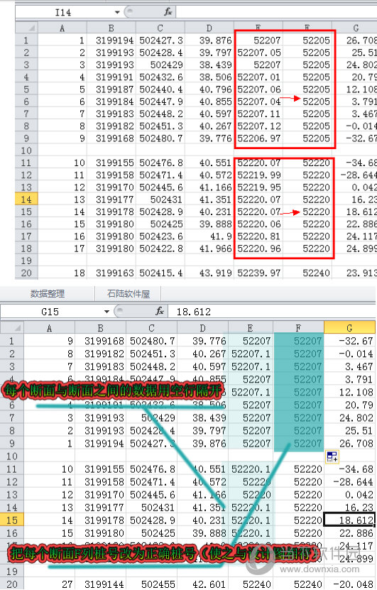Click the select-all corner of the lower spreadsheet
Image resolution: width=377 pixels, height=590 pixels.
[x=12, y=327]
